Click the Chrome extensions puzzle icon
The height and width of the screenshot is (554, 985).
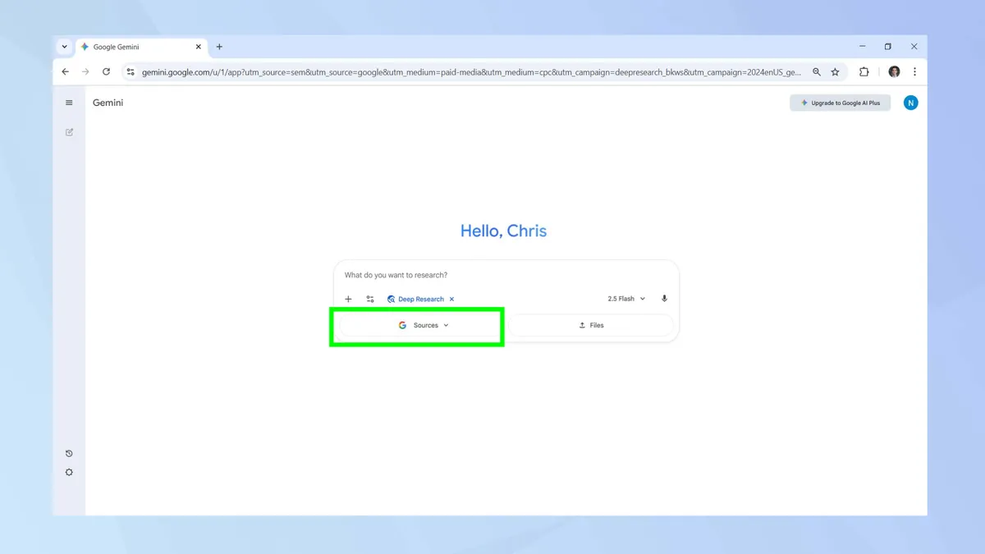click(864, 71)
